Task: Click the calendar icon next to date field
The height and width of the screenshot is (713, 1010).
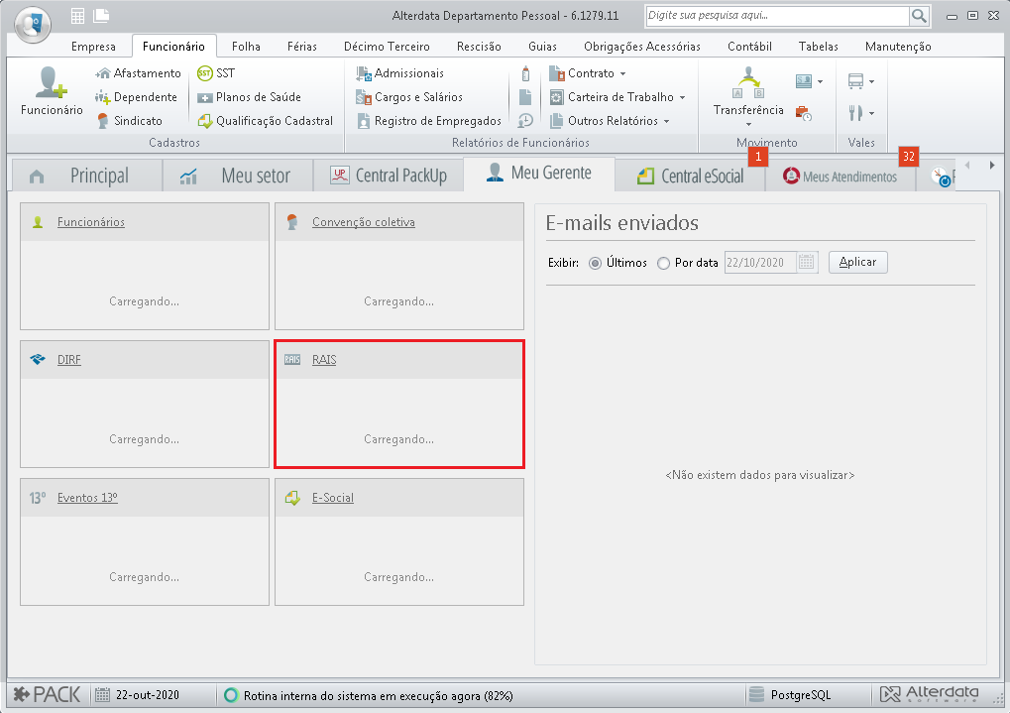Action: click(x=807, y=263)
